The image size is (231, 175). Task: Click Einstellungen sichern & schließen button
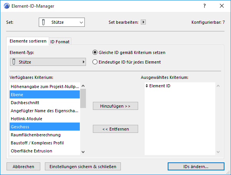(x=83, y=167)
